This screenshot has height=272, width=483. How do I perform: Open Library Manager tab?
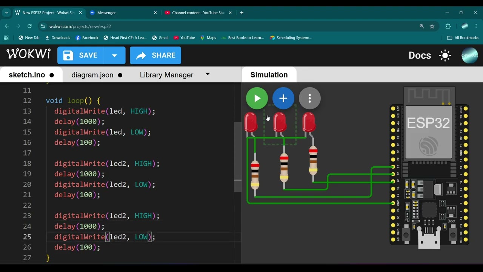tap(166, 75)
